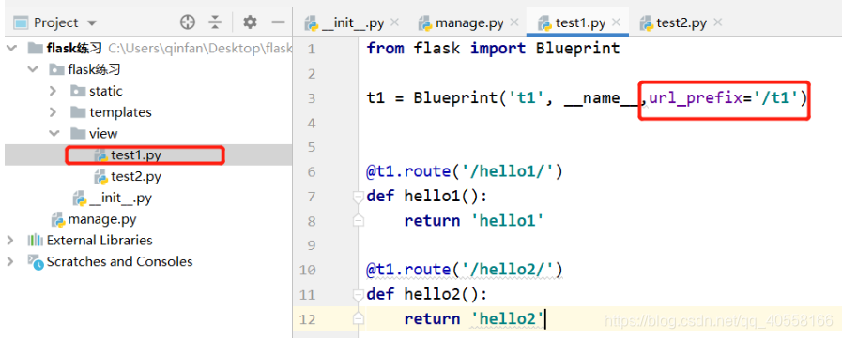
Task: Click the 'hello2' return string on line 12
Action: (x=508, y=318)
